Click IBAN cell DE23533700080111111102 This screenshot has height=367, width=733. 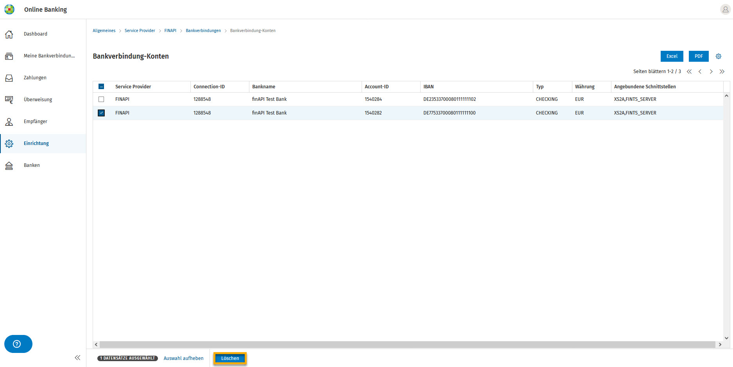[450, 99]
